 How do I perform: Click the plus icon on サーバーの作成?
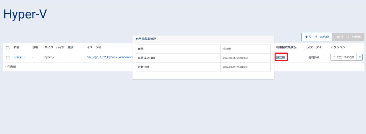coord(307,37)
